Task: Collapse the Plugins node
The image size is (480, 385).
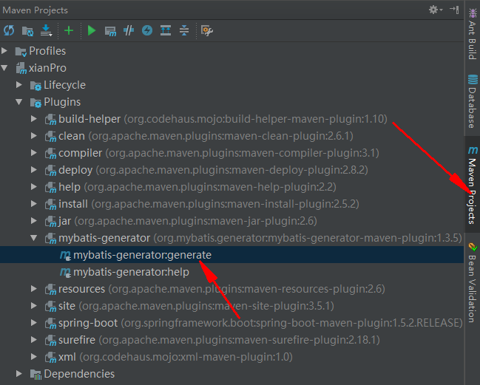Action: click(19, 102)
